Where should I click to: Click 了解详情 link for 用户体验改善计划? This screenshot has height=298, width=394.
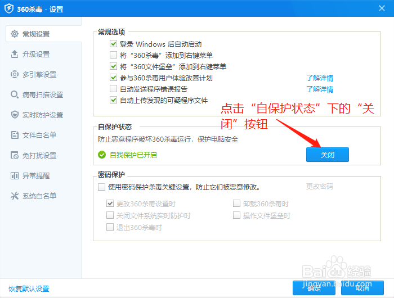point(320,78)
